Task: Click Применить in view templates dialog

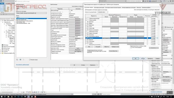Action: pos(93,65)
